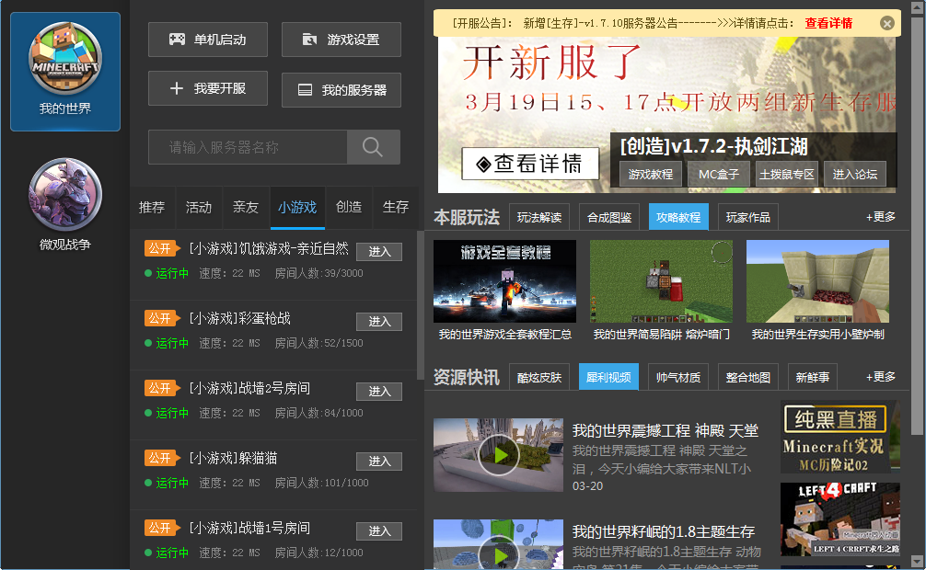Click the magnifier search icon
Image resolution: width=926 pixels, height=570 pixels.
[373, 147]
